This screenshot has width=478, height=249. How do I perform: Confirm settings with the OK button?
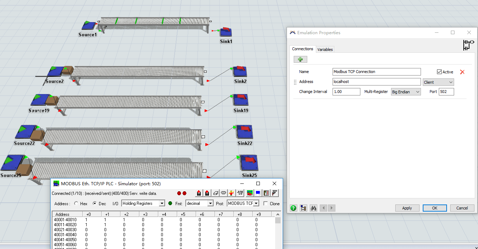tap(435, 208)
